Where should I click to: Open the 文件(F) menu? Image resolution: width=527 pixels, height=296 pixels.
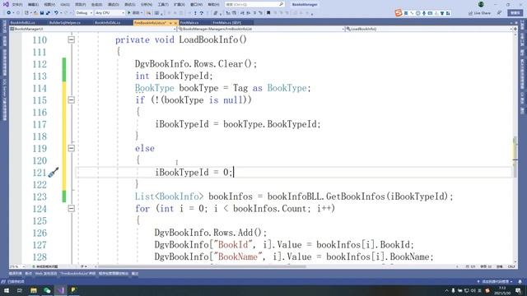pyautogui.click(x=17, y=5)
